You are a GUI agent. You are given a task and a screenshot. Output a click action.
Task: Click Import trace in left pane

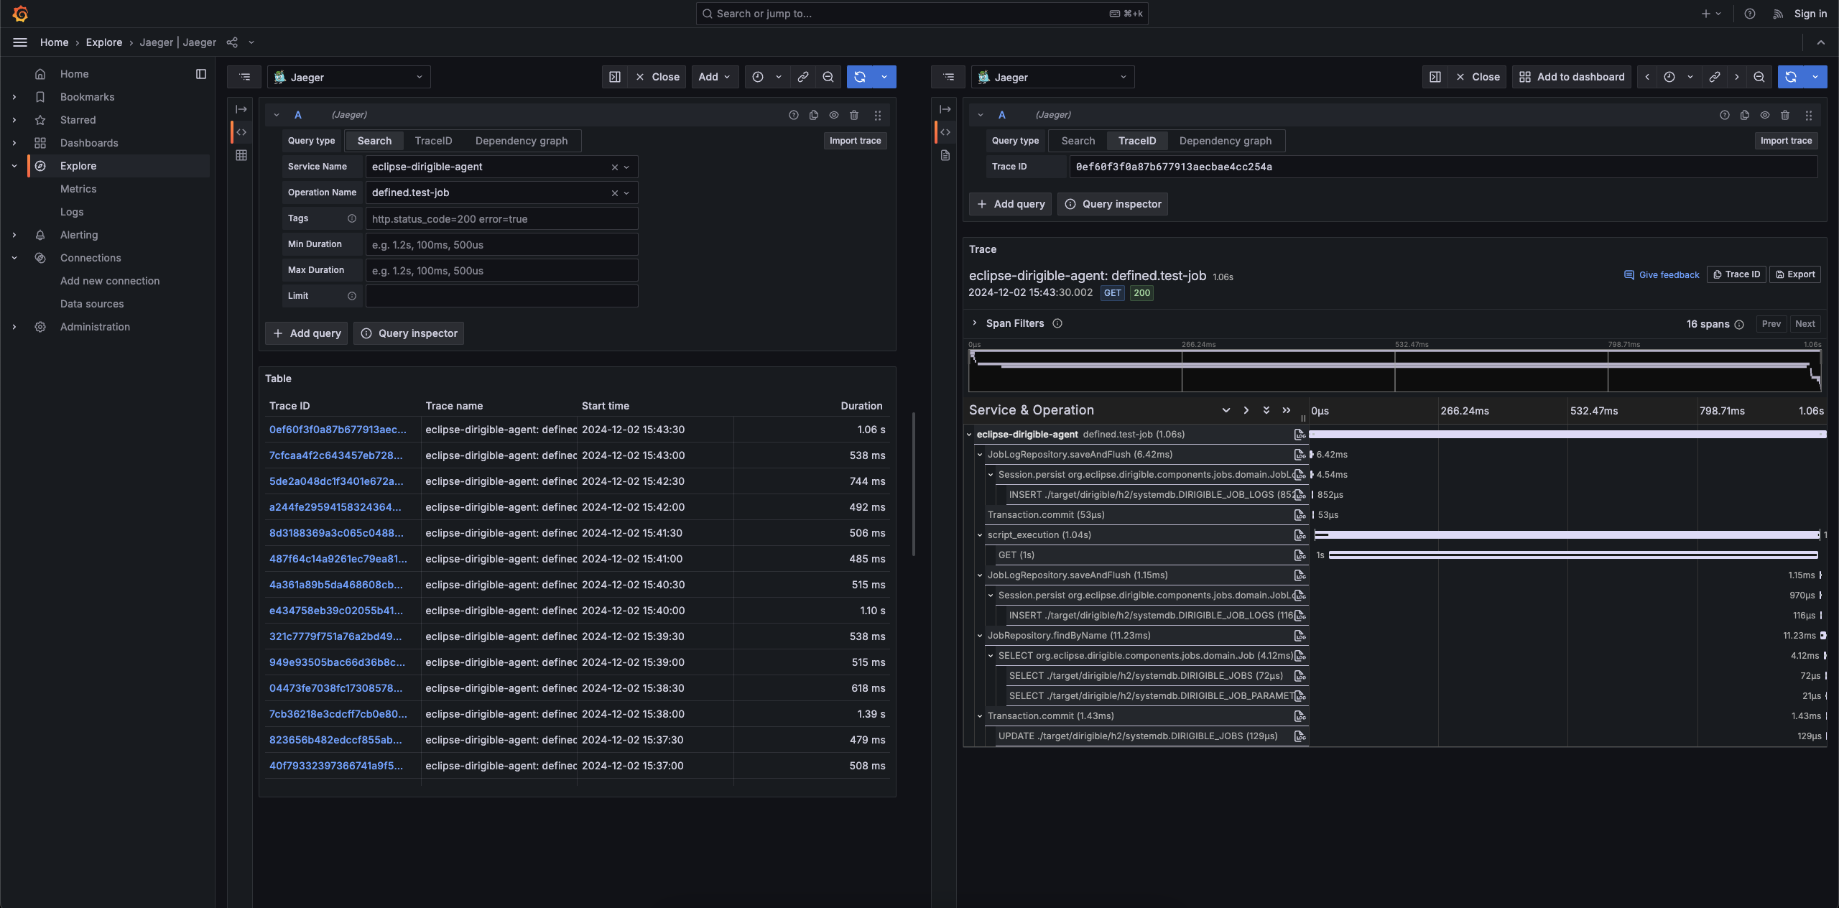point(855,141)
